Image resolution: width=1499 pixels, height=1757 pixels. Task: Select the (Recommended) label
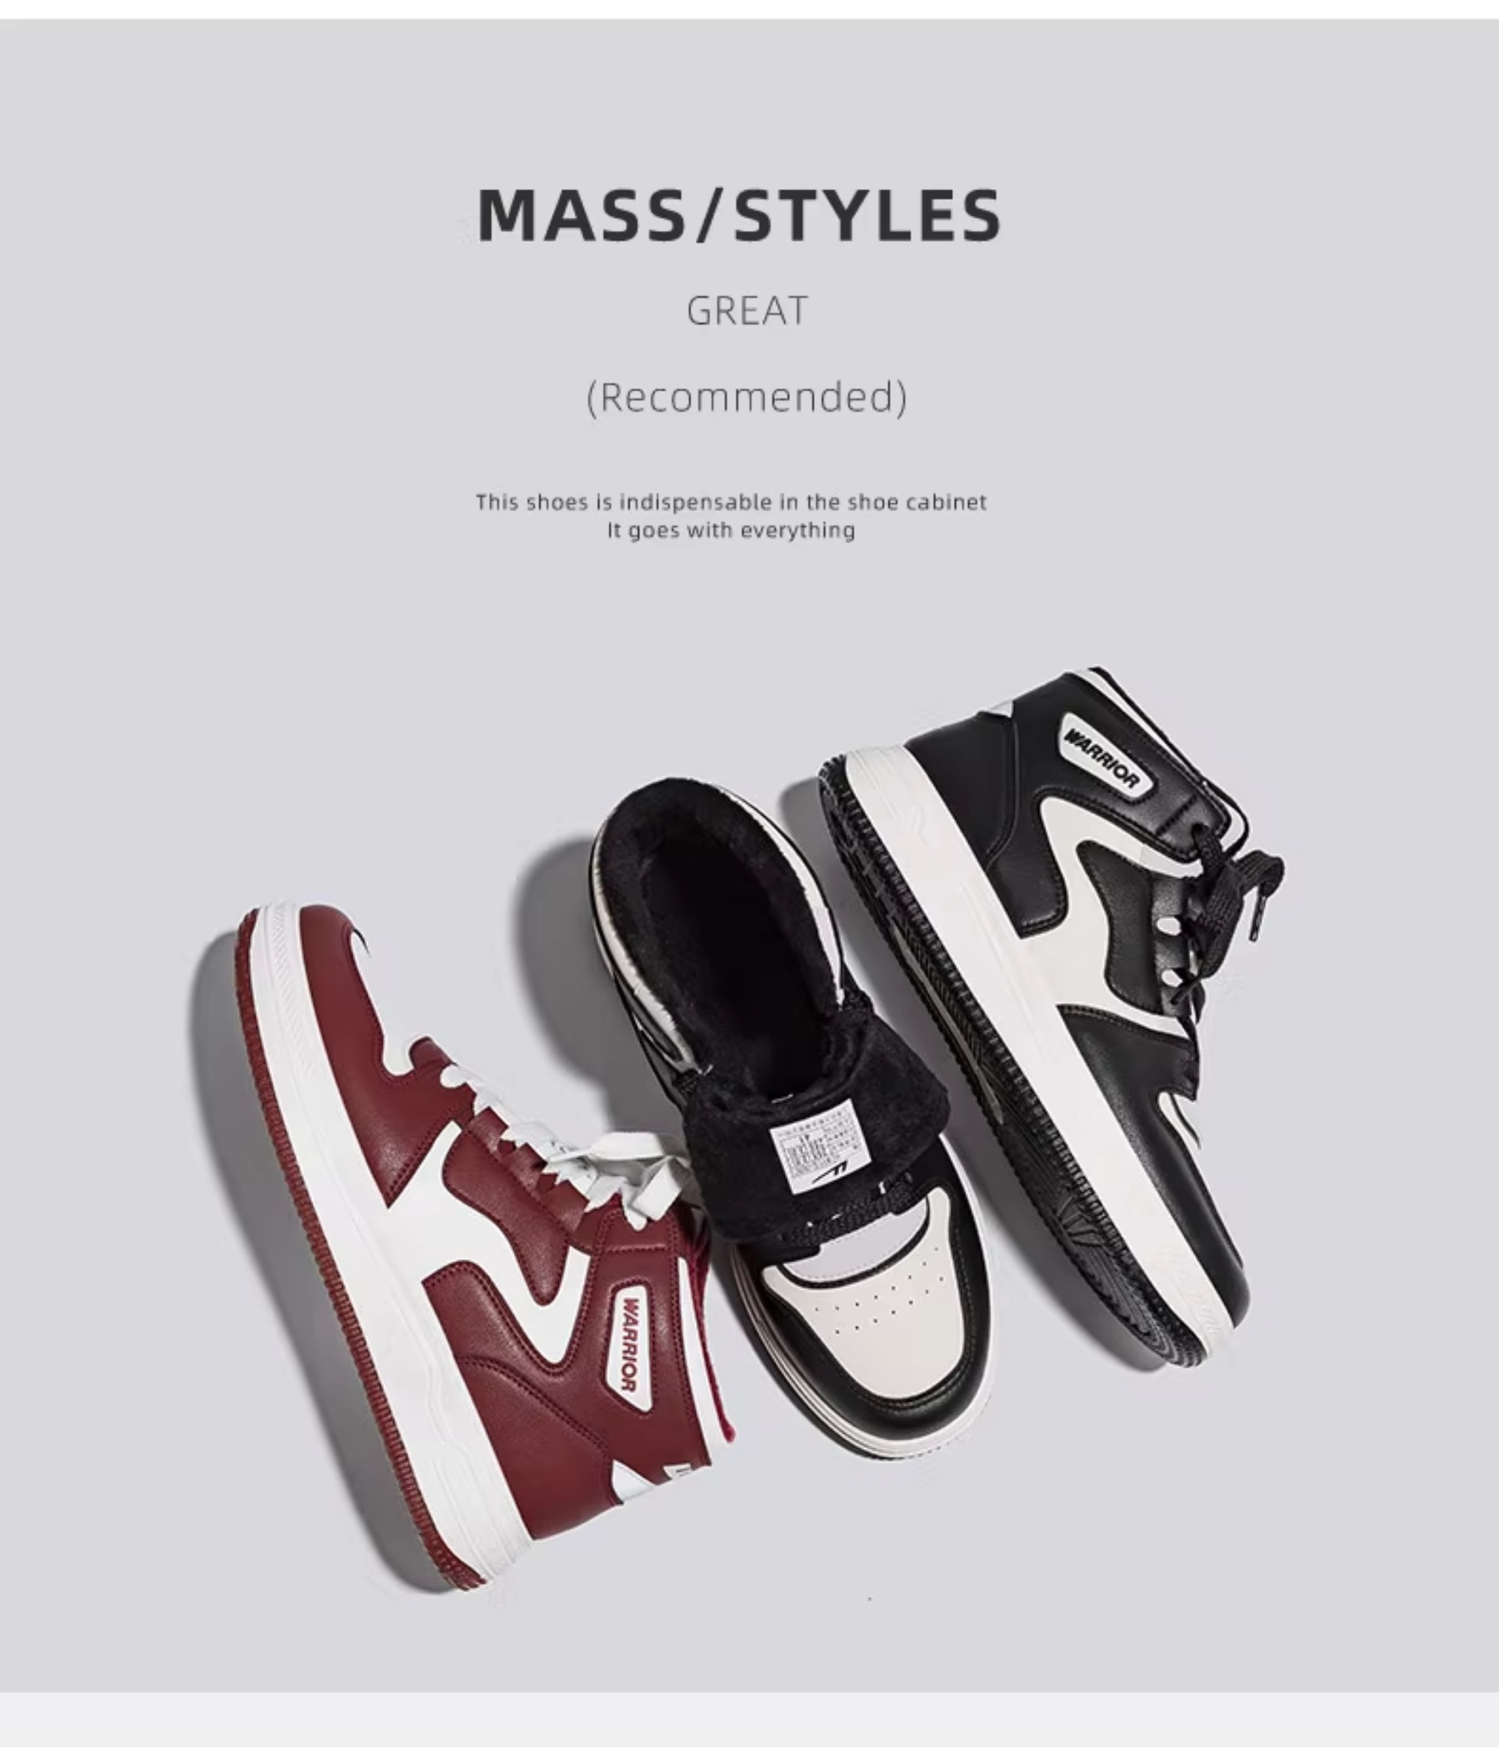pyautogui.click(x=746, y=397)
